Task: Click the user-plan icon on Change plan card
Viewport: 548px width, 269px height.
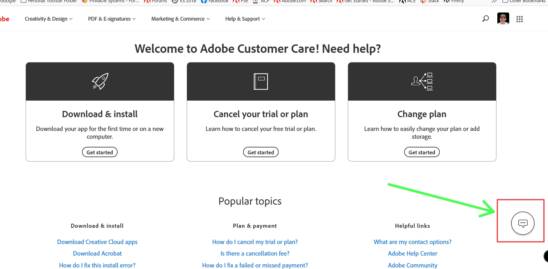Action: coord(422,81)
